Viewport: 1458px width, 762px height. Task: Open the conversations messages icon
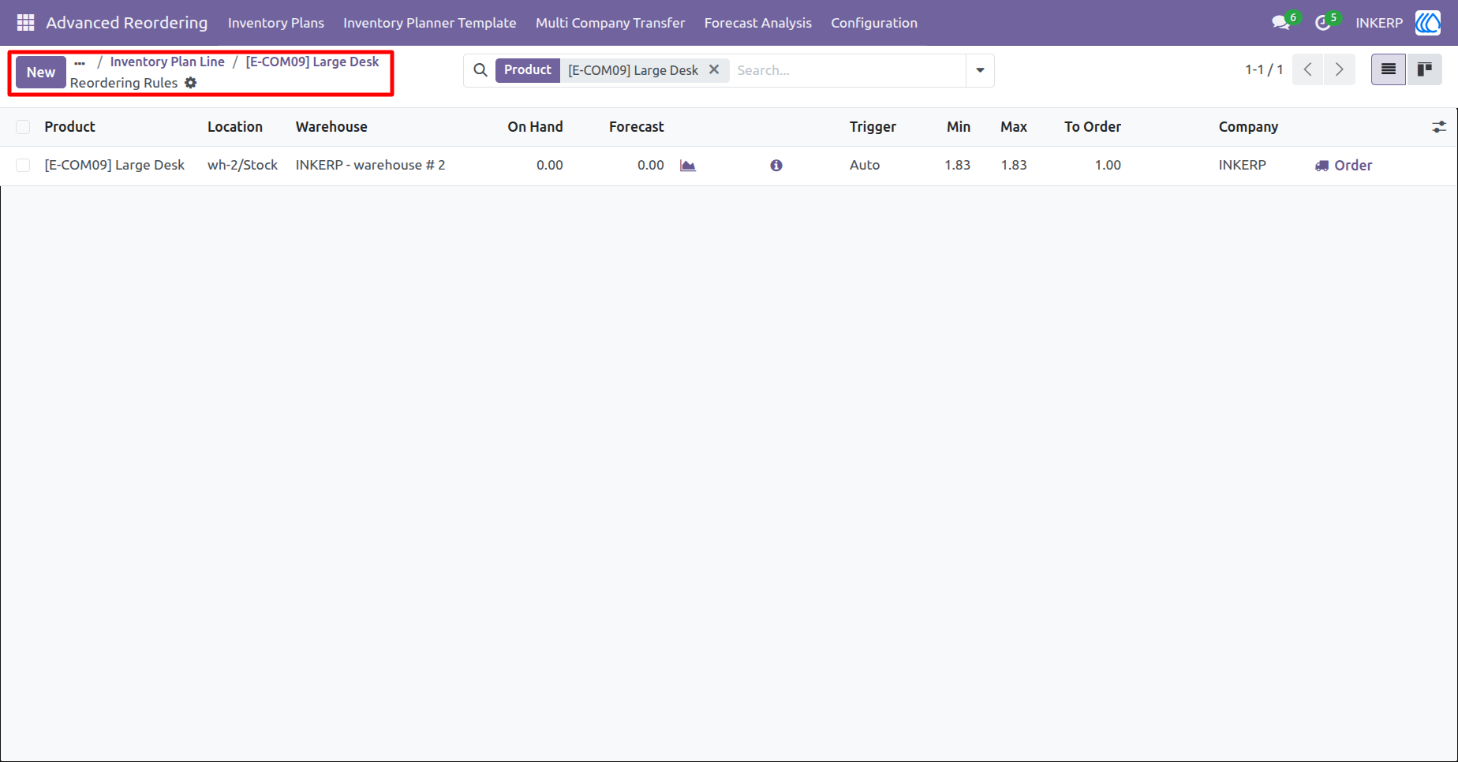point(1281,23)
